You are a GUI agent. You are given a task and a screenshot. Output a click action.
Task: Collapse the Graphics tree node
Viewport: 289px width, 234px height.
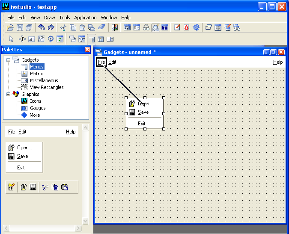coord(8,94)
